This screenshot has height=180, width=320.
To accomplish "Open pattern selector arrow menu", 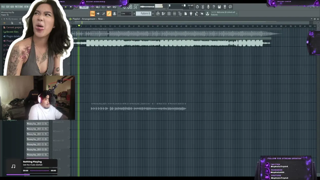I will 134,13.
